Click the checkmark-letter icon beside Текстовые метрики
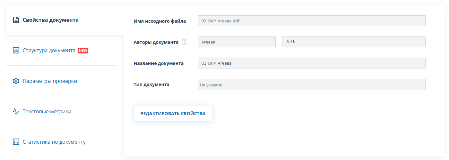Screen dimensions: 449x160 16,111
